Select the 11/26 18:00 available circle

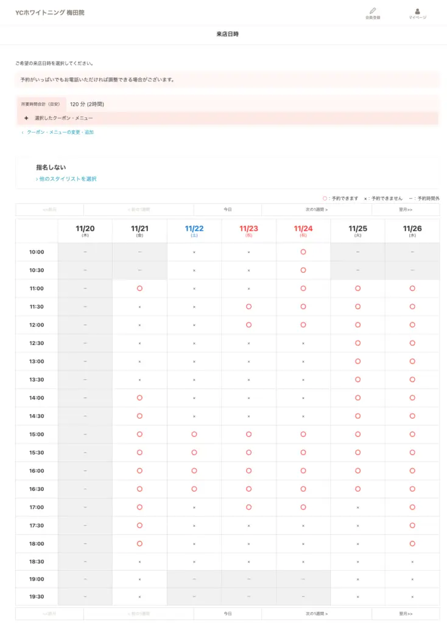(x=412, y=544)
